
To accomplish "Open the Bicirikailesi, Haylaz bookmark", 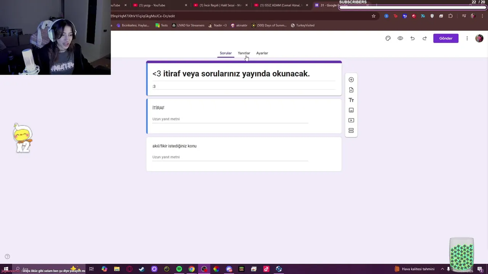I will (133, 25).
